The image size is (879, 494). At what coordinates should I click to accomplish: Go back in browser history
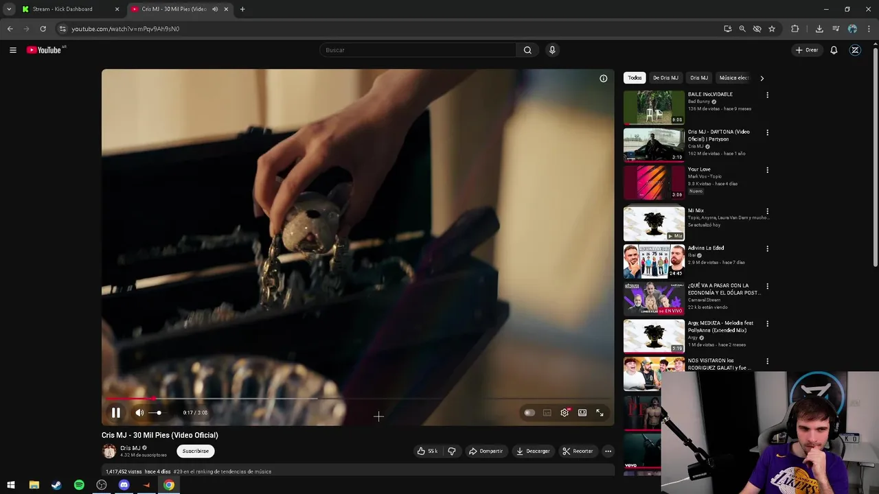10,29
